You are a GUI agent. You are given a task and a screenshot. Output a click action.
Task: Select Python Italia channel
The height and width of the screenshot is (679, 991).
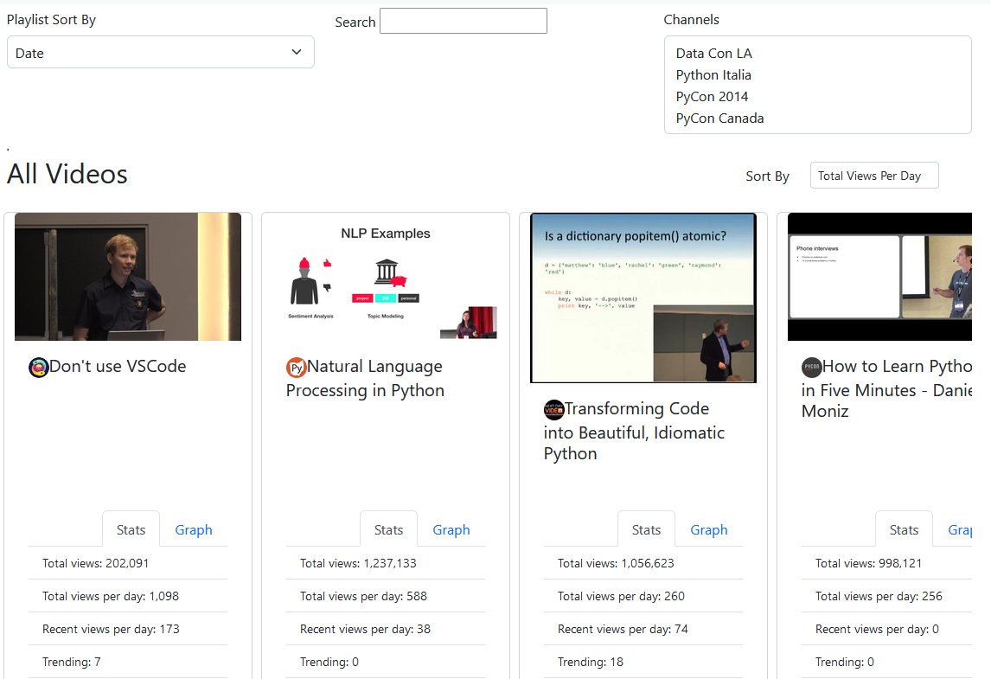click(x=713, y=75)
